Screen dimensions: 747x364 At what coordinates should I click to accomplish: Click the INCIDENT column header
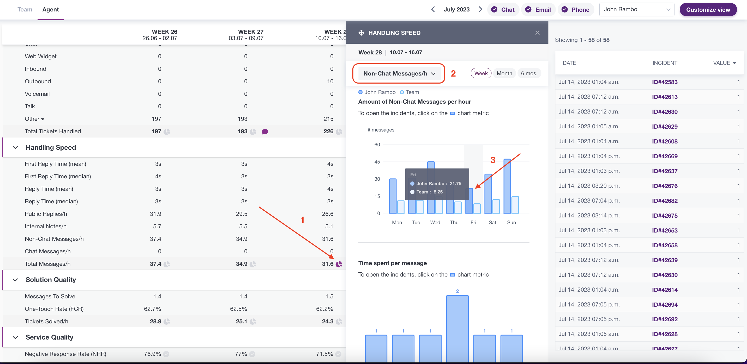tap(665, 63)
